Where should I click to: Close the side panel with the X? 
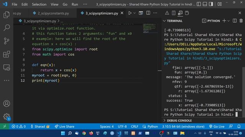click(240, 13)
